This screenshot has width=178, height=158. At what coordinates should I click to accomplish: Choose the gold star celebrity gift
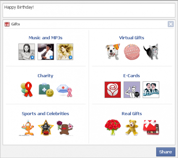tap(46, 128)
